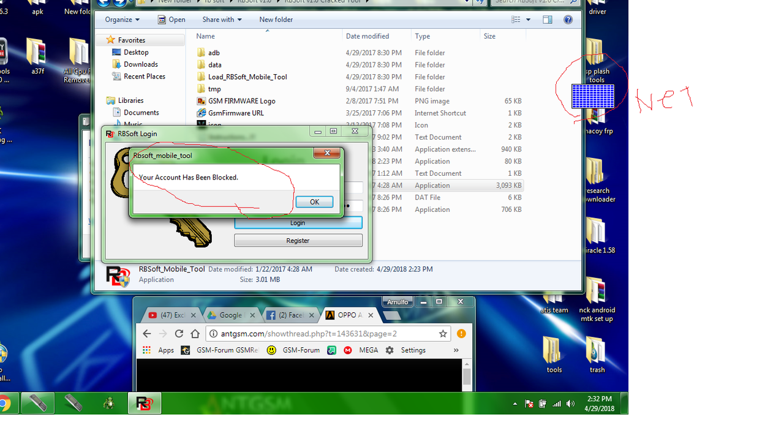Open Documents library in navigation pane
The height and width of the screenshot is (441, 784).
(141, 113)
